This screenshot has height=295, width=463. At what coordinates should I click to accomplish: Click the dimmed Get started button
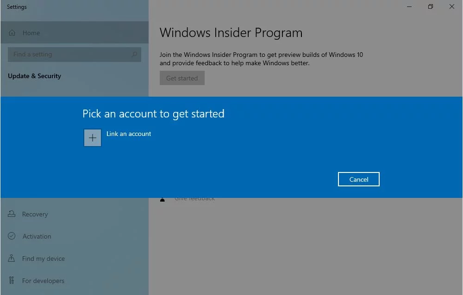182,78
